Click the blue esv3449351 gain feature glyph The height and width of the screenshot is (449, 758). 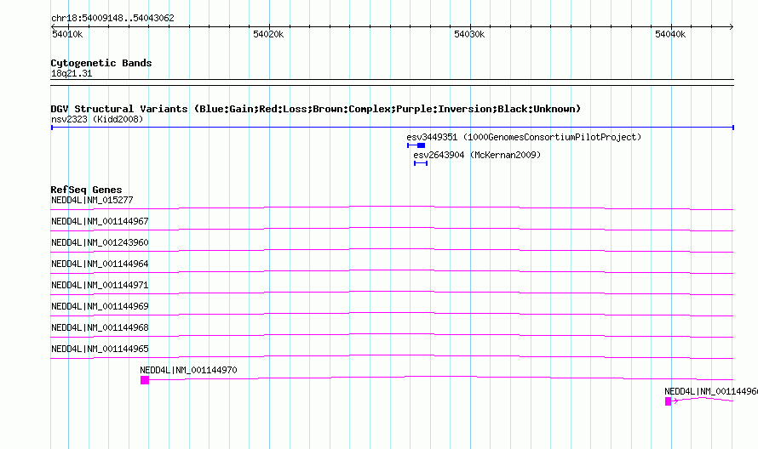(416, 145)
